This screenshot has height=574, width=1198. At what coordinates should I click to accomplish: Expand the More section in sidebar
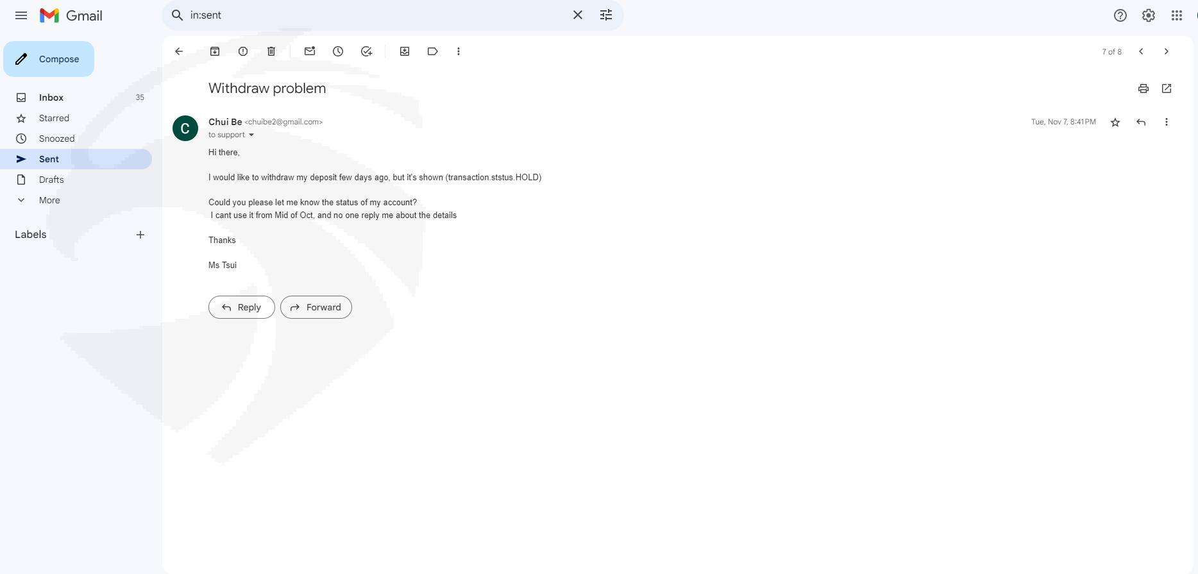click(x=49, y=200)
